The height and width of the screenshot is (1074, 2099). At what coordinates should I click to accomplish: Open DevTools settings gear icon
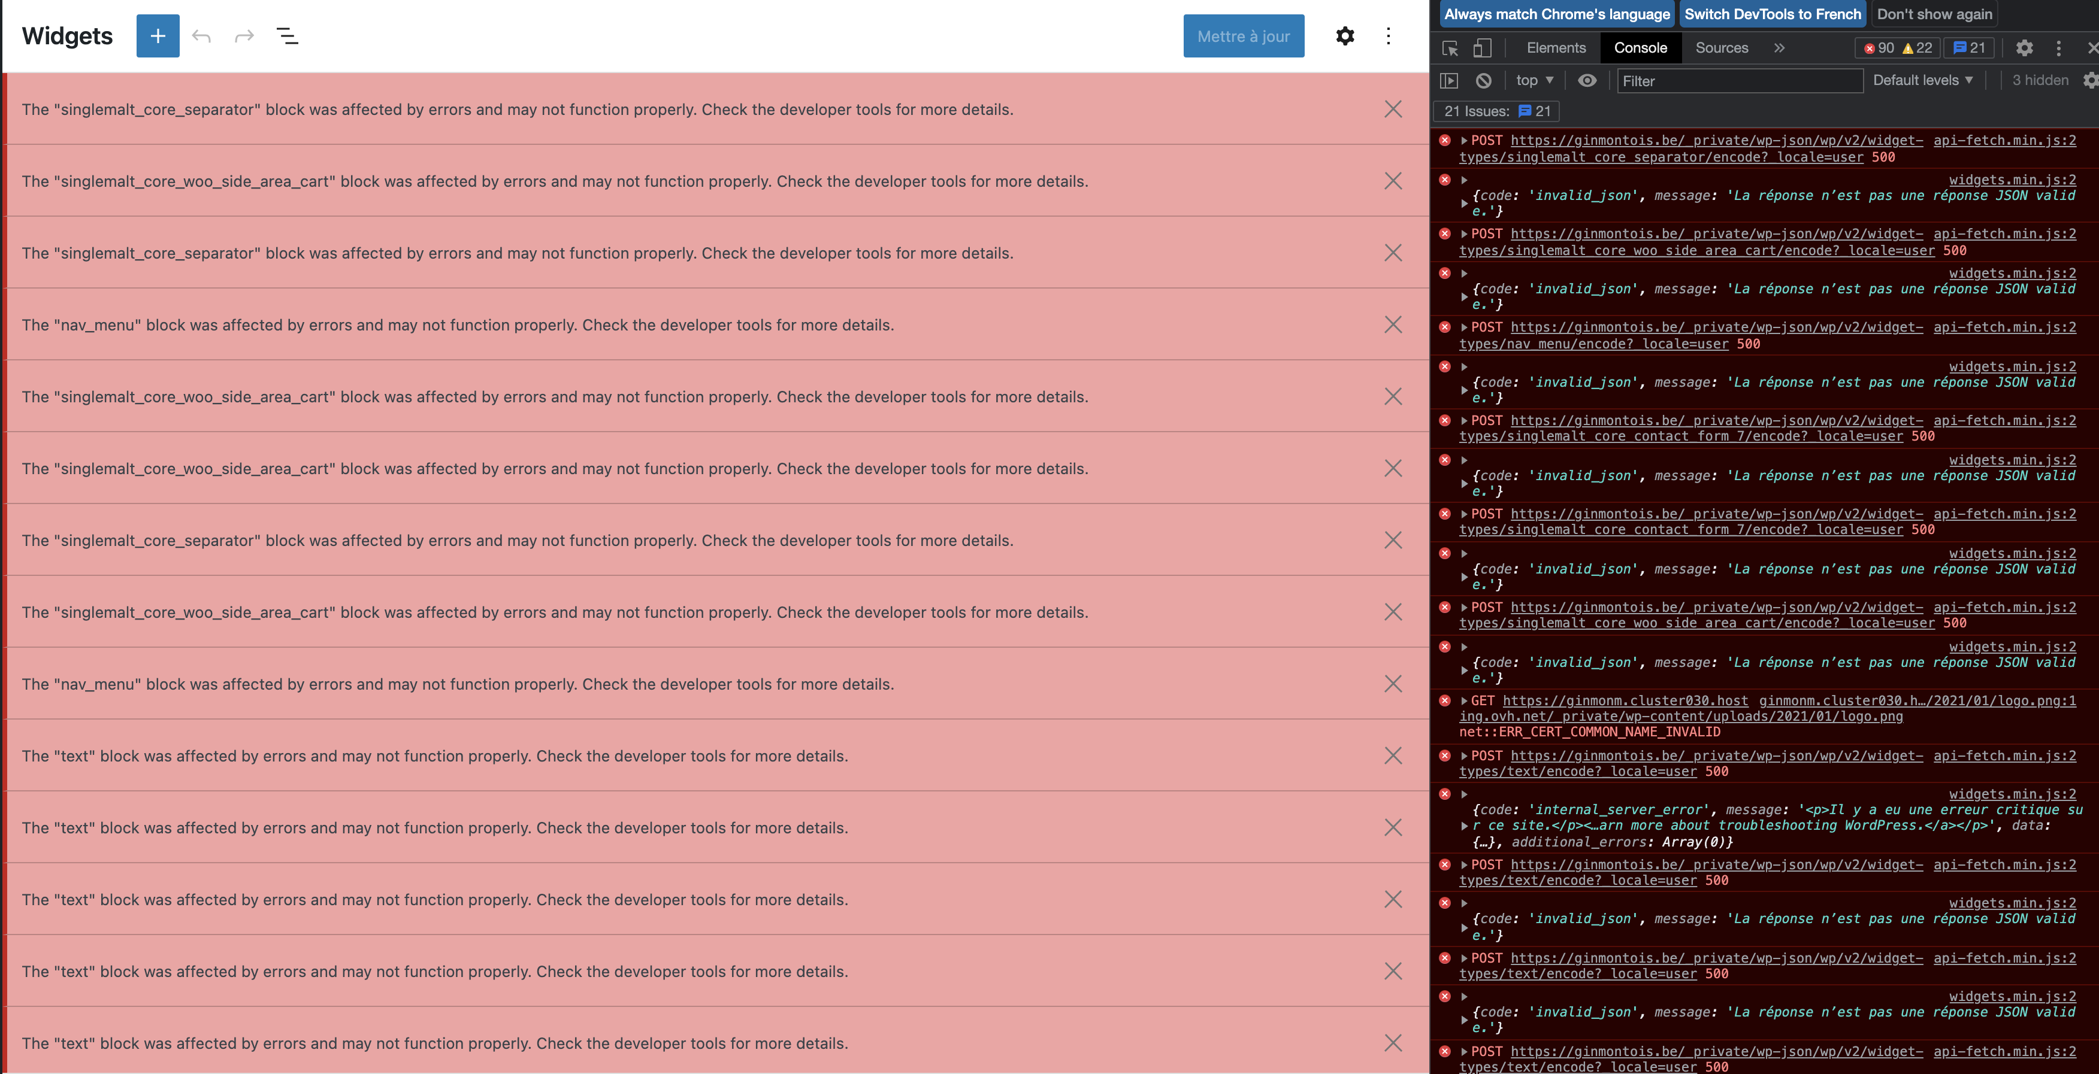[2024, 48]
